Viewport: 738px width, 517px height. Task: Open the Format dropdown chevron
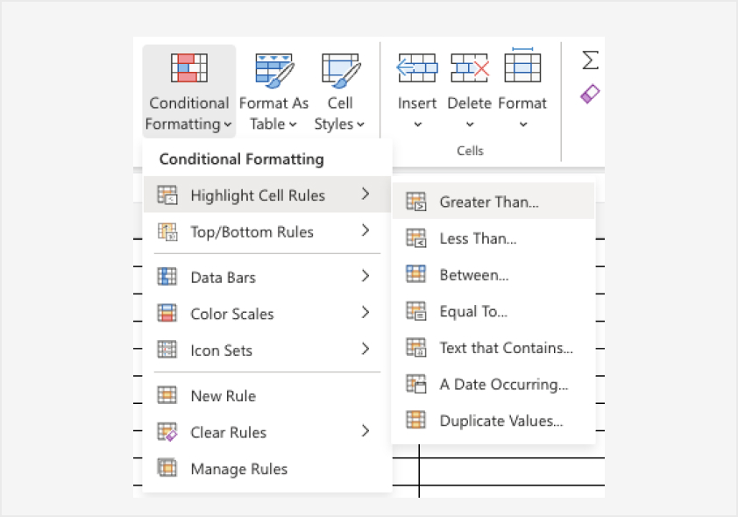(x=523, y=124)
